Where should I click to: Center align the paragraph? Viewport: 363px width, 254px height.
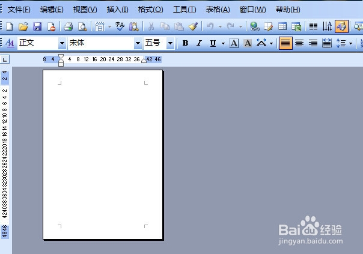(x=299, y=43)
